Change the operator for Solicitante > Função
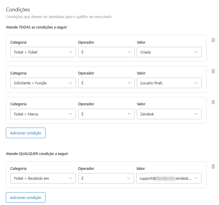 106,83
